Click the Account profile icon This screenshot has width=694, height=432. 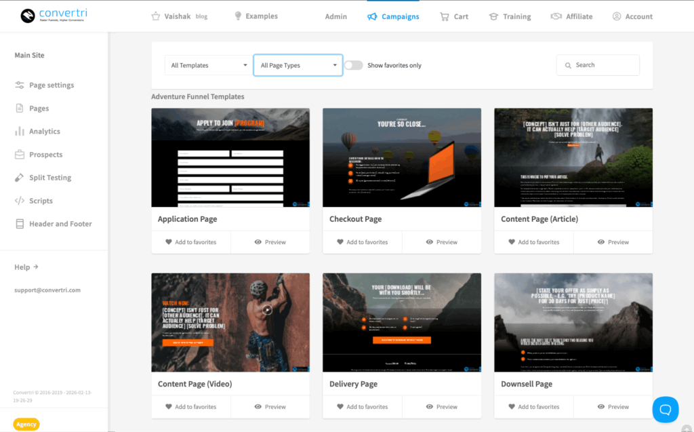pyautogui.click(x=617, y=16)
